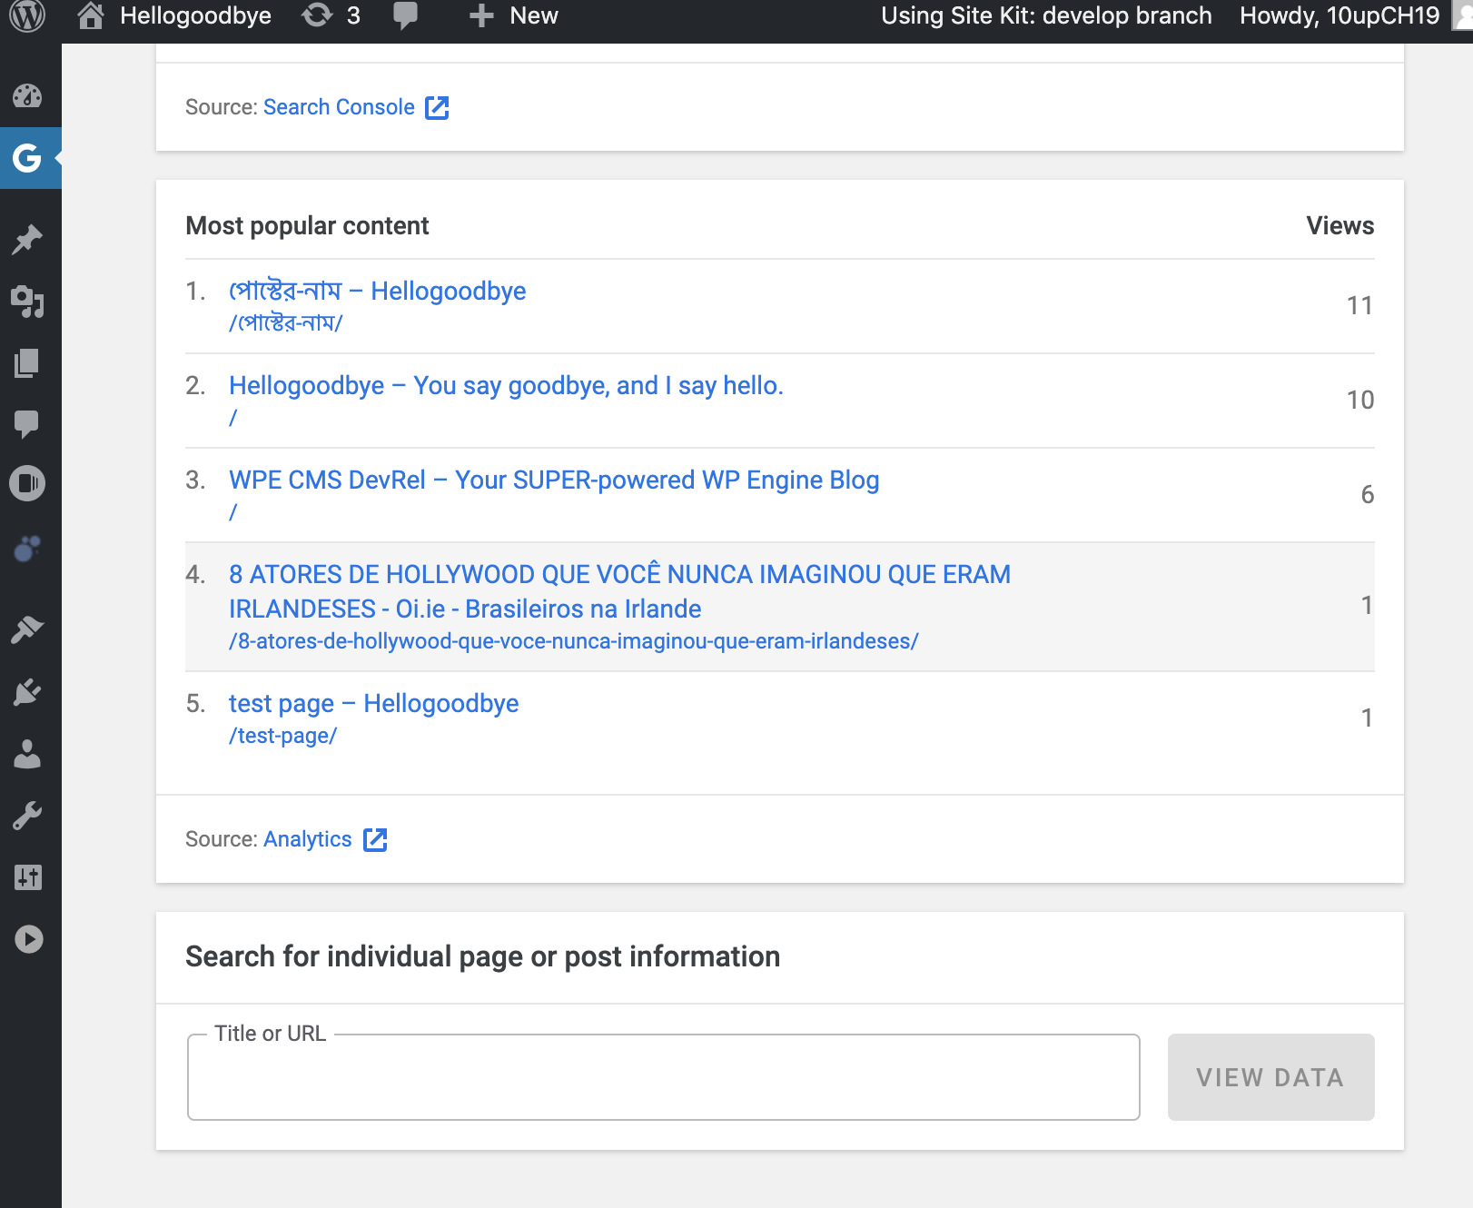The image size is (1473, 1208).
Task: Click inside the Title or URL field
Action: [x=662, y=1076]
